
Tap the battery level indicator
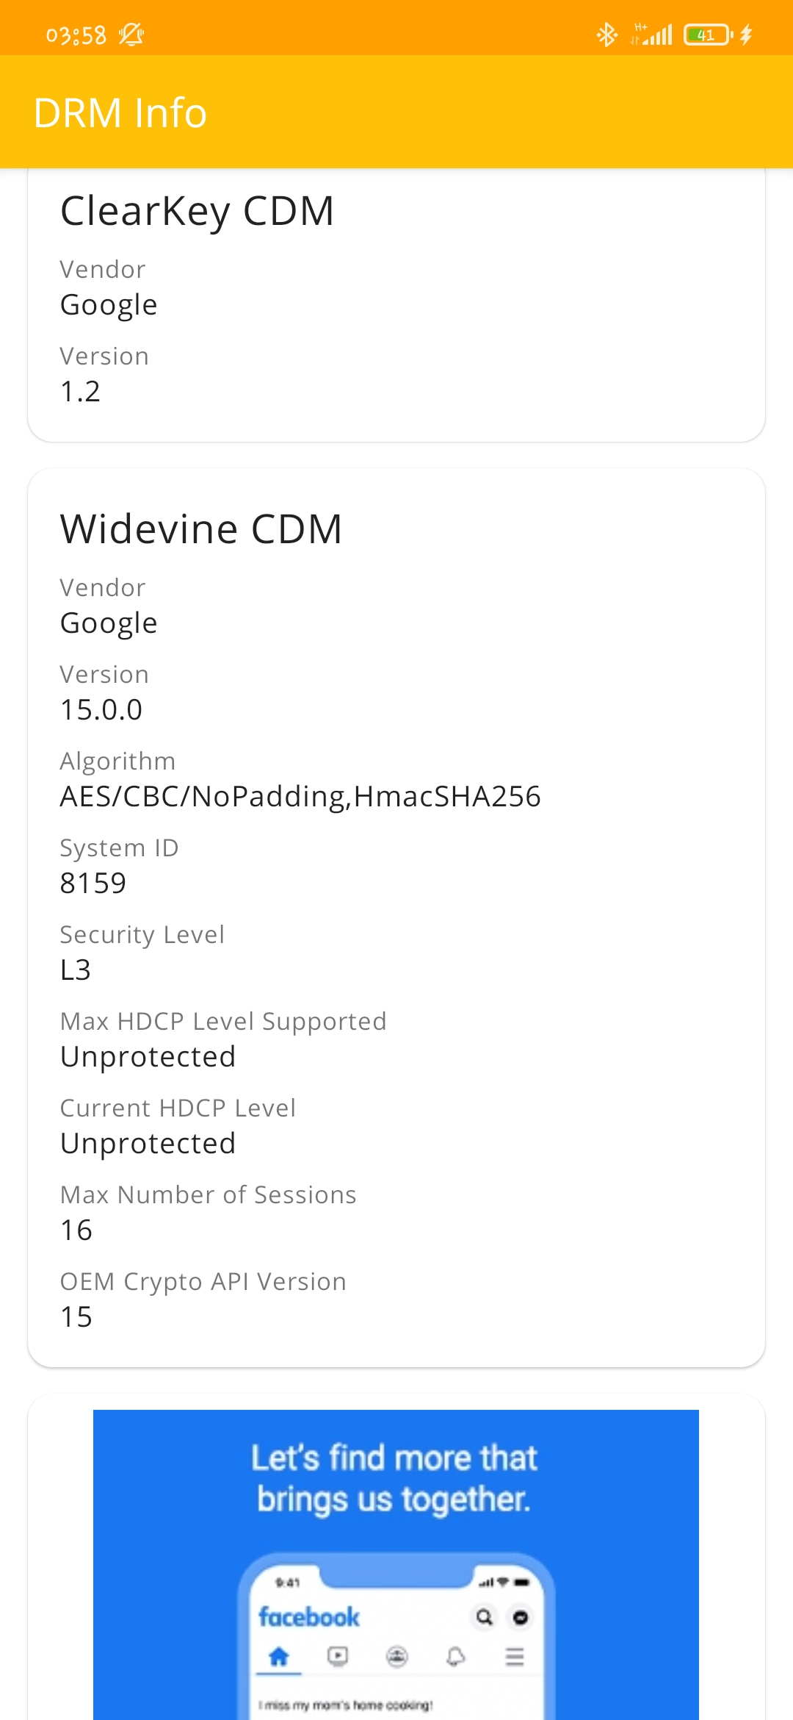pos(708,35)
